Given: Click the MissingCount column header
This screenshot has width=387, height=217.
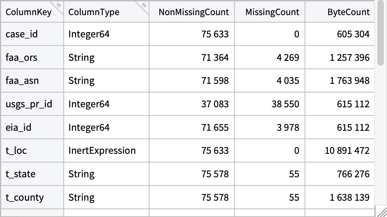Looking at the screenshot, I should (x=272, y=12).
